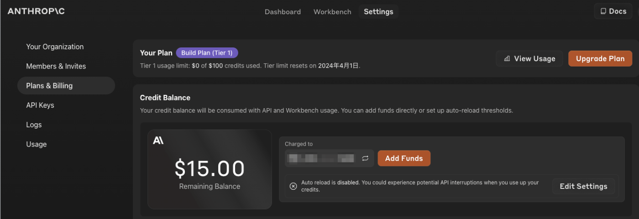Open the Docs button
639x219 pixels.
click(613, 11)
